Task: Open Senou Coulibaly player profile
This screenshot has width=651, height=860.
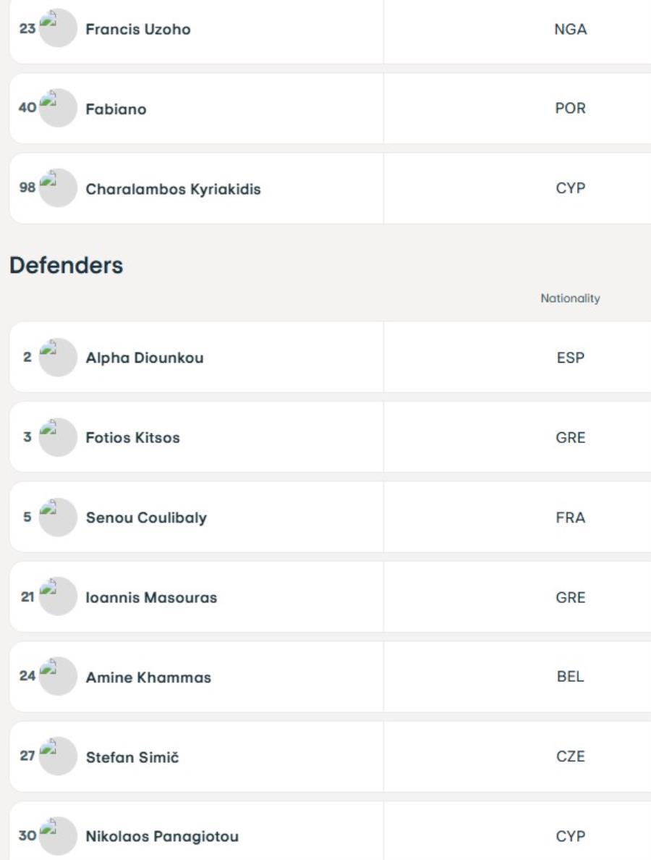Action: pos(146,518)
